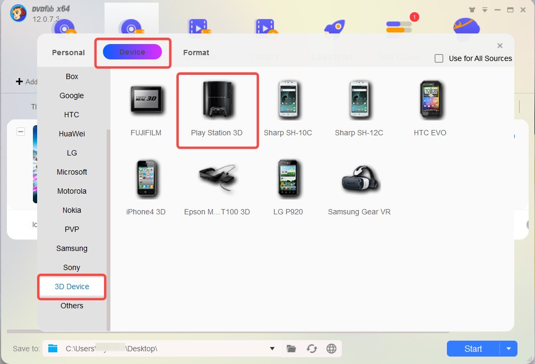Pick the LG P920 device
The width and height of the screenshot is (535, 364).
(288, 188)
